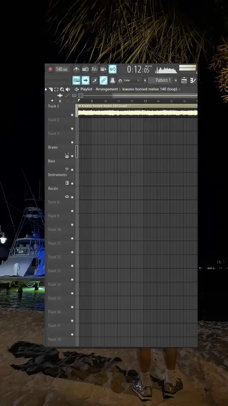Mute Track 1 with its dot toggle
228x406 pixels.
click(72, 115)
